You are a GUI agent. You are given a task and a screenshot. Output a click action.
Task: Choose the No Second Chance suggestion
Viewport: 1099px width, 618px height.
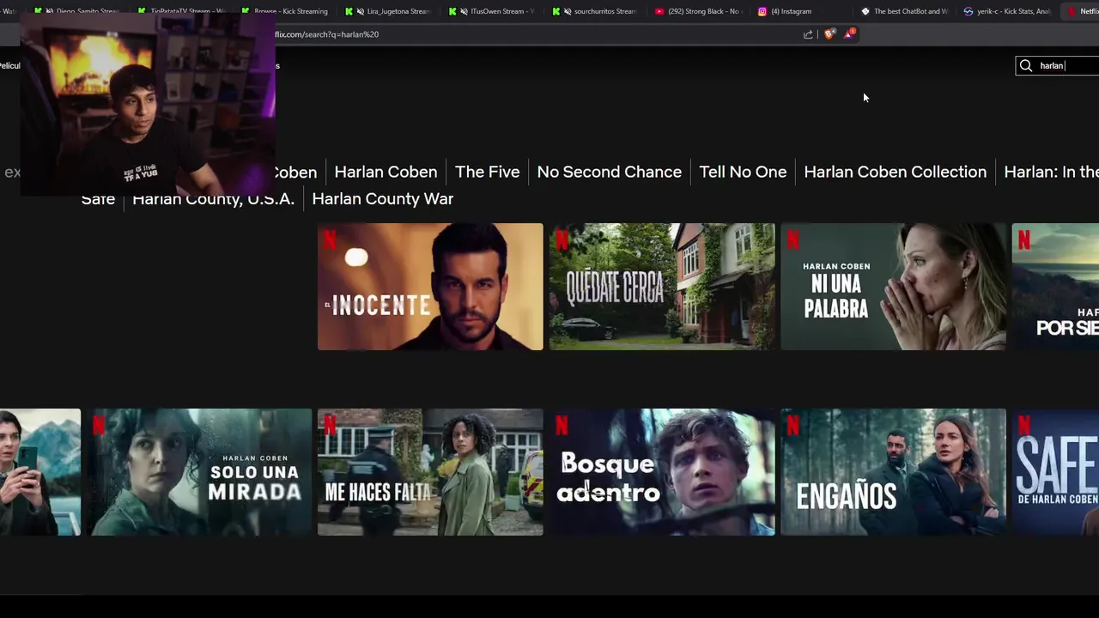click(x=609, y=172)
